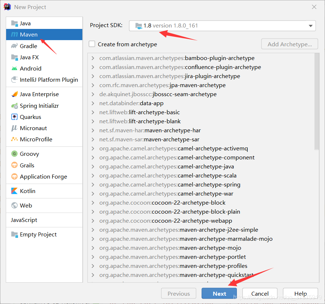Click the Maven 'm' icon
Image resolution: width=325 pixels, height=304 pixels.
[14, 34]
